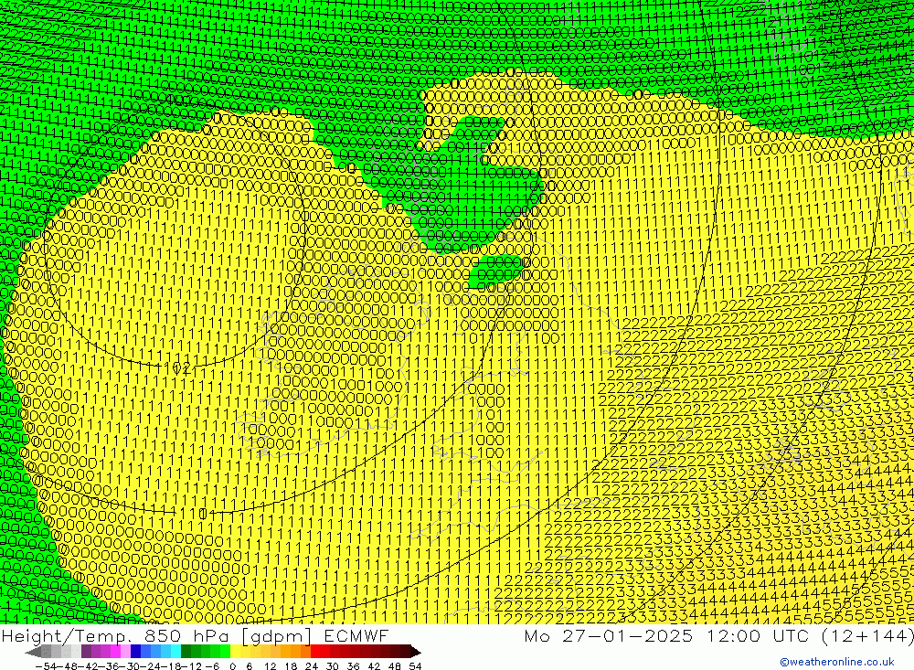Click the '24' legend scale value
This screenshot has width=914, height=670.
click(x=312, y=665)
